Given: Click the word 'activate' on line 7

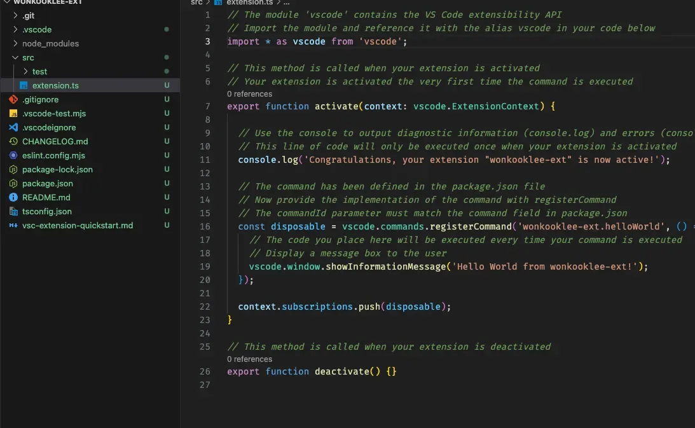Looking at the screenshot, I should (336, 106).
